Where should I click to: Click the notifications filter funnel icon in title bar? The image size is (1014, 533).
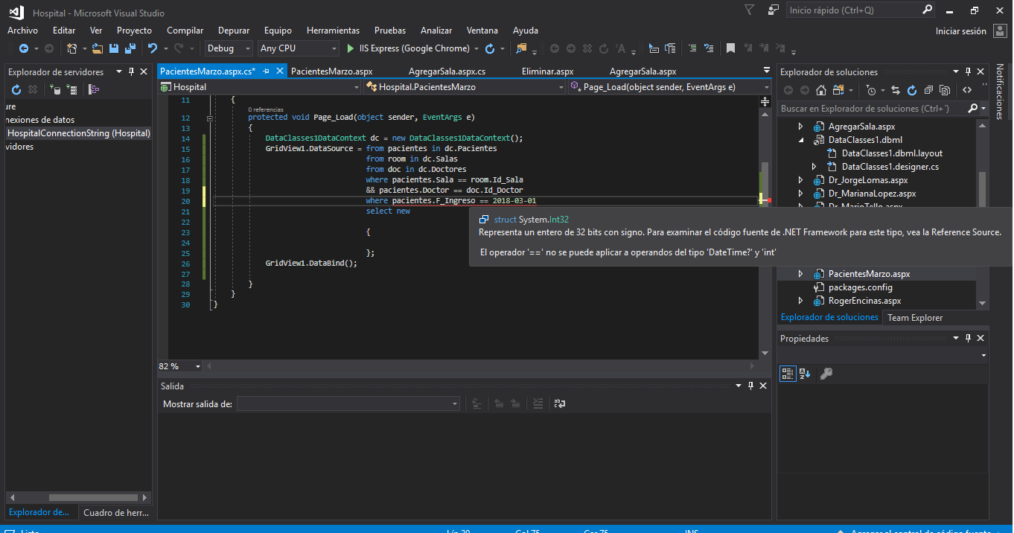[749, 10]
